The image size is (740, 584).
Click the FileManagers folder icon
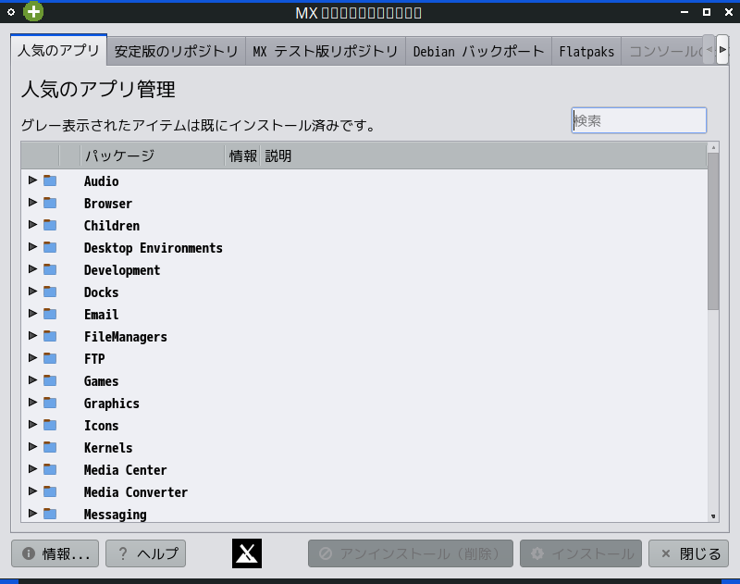50,336
